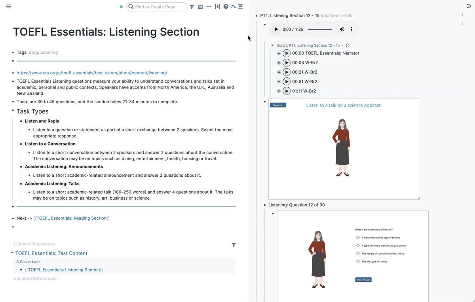Screen dimensions: 475x302
Task: Click the Question 12 image thumbnail
Action: click(353, 256)
